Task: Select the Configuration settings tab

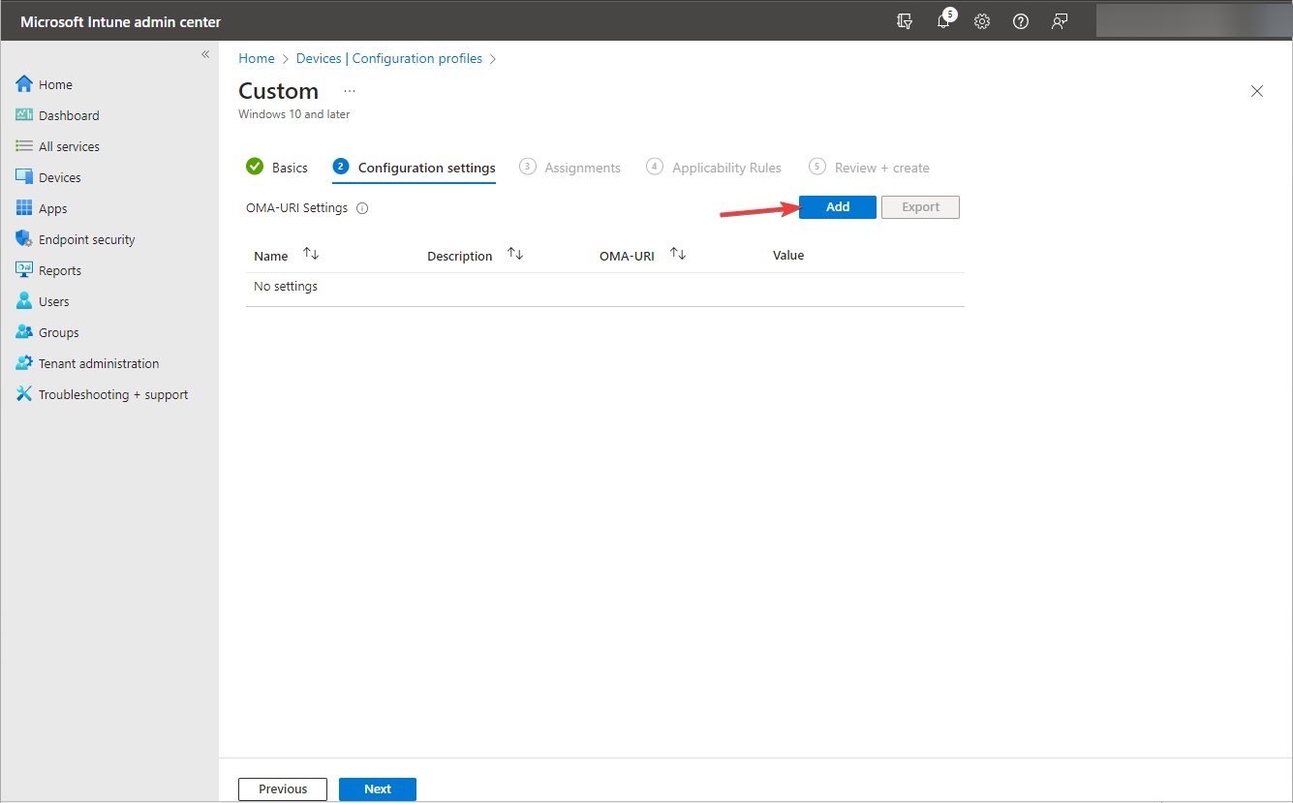Action: click(x=426, y=168)
